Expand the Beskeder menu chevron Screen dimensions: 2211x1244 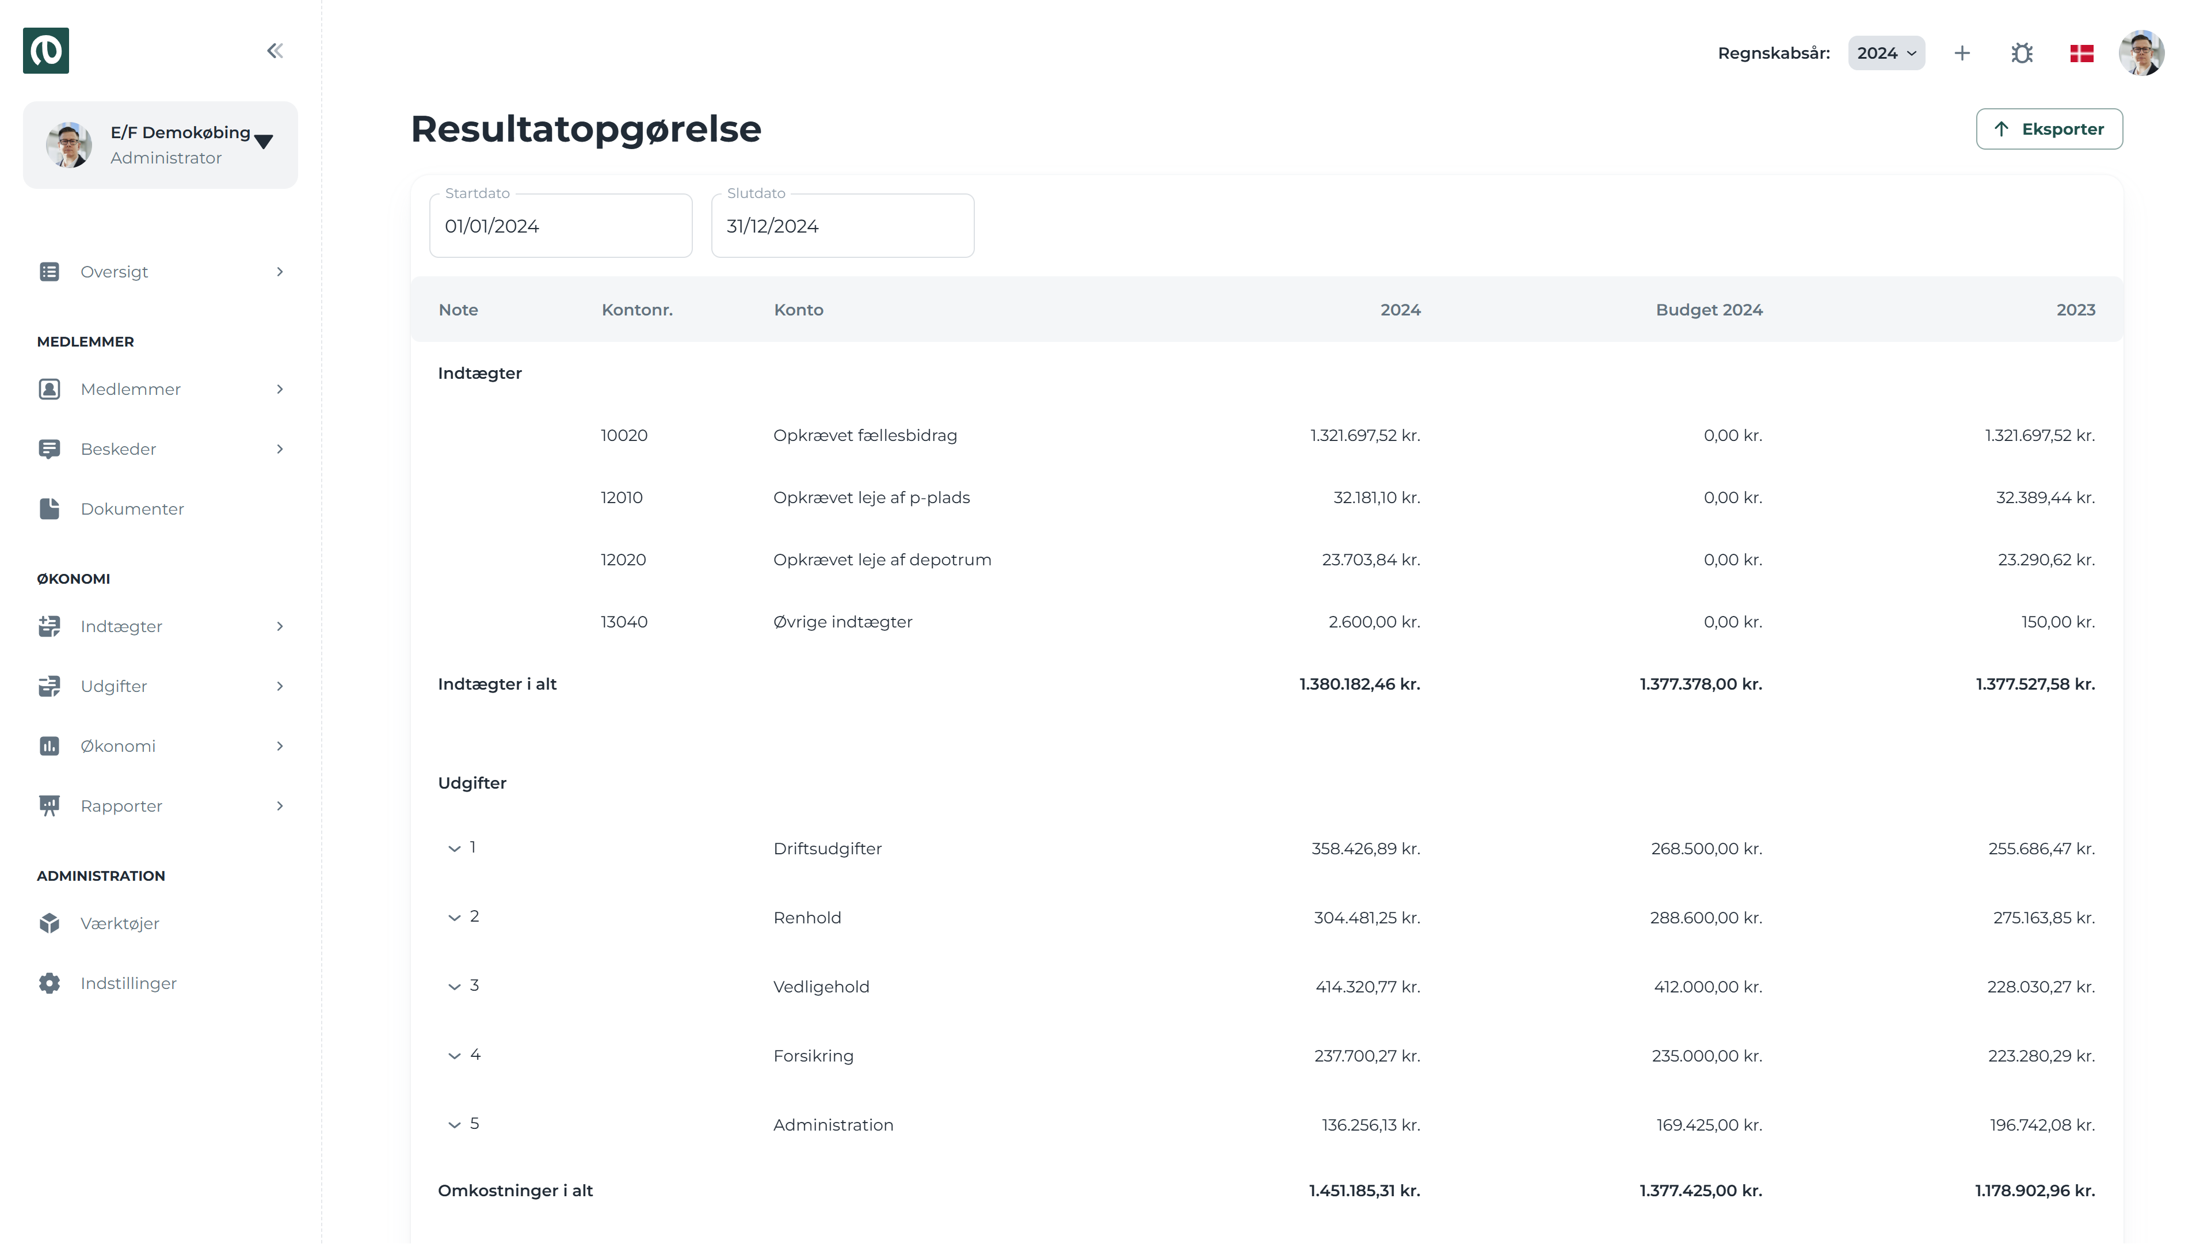pos(280,449)
